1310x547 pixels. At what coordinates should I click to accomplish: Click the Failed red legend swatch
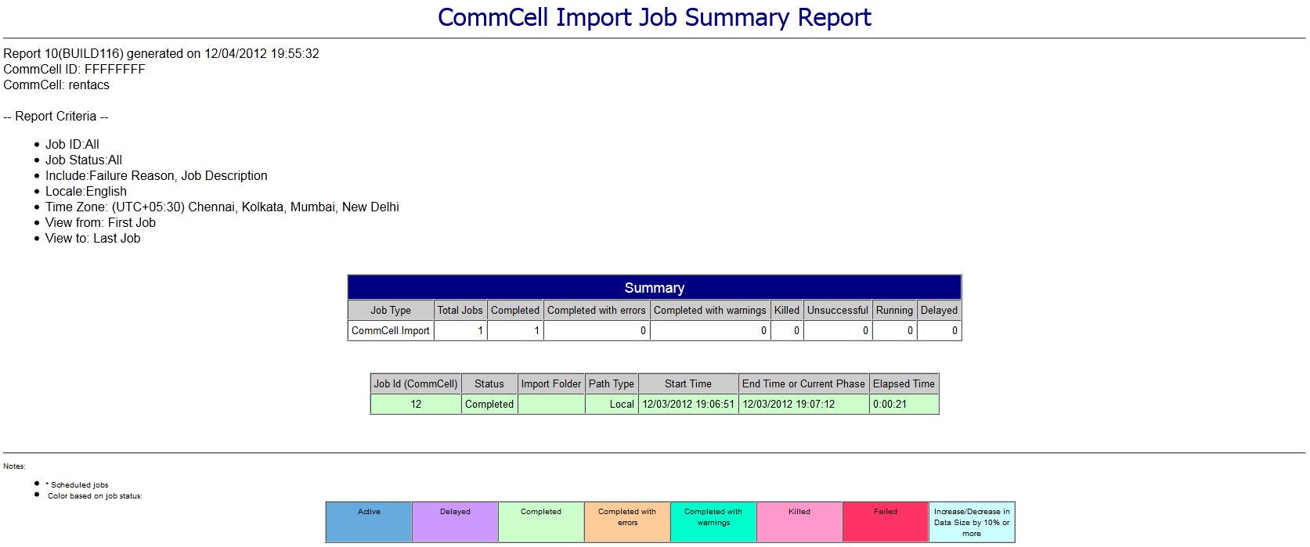click(x=886, y=522)
